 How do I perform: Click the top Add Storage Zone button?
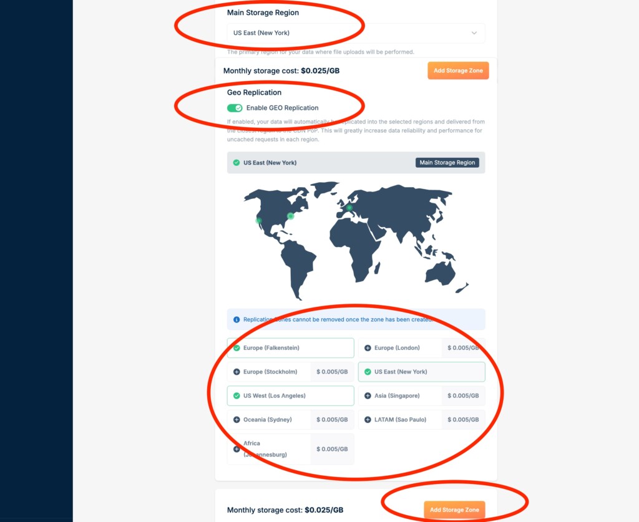(458, 71)
